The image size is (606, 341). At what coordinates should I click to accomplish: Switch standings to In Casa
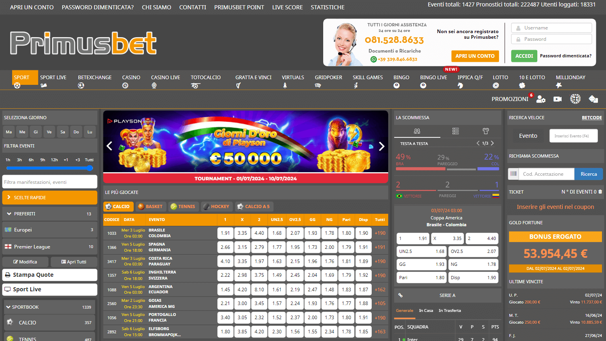click(x=426, y=311)
